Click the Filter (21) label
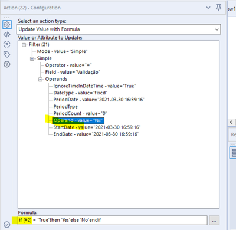The image size is (236, 230). click(x=39, y=45)
